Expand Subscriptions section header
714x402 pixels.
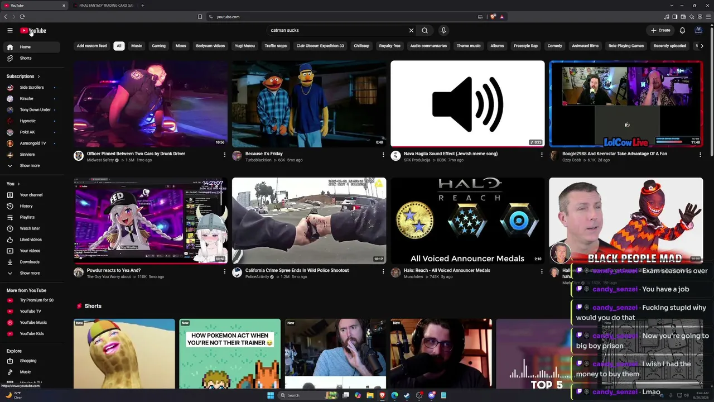[x=23, y=76]
